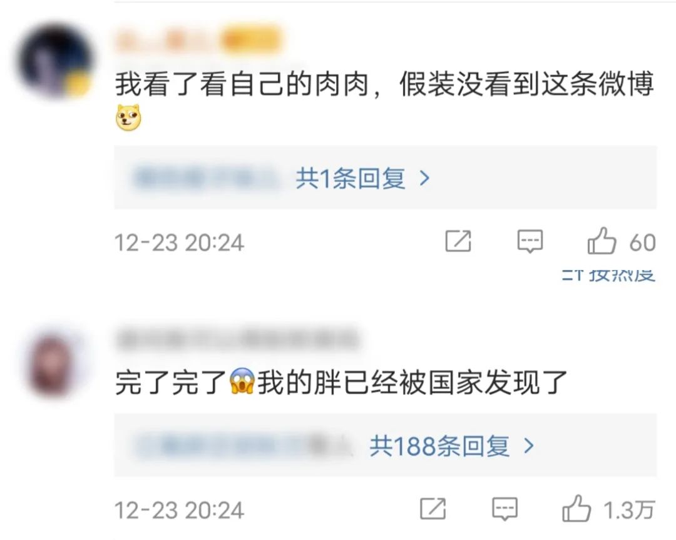This screenshot has height=540, width=676.
Task: Click the doge emoji in the comment
Action: (x=128, y=117)
